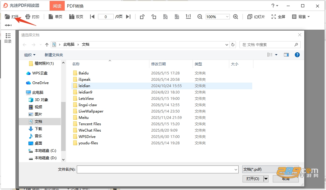Screen dimensions: 326x190
Task: Open the background color dropdown
Action: click(x=301, y=17)
